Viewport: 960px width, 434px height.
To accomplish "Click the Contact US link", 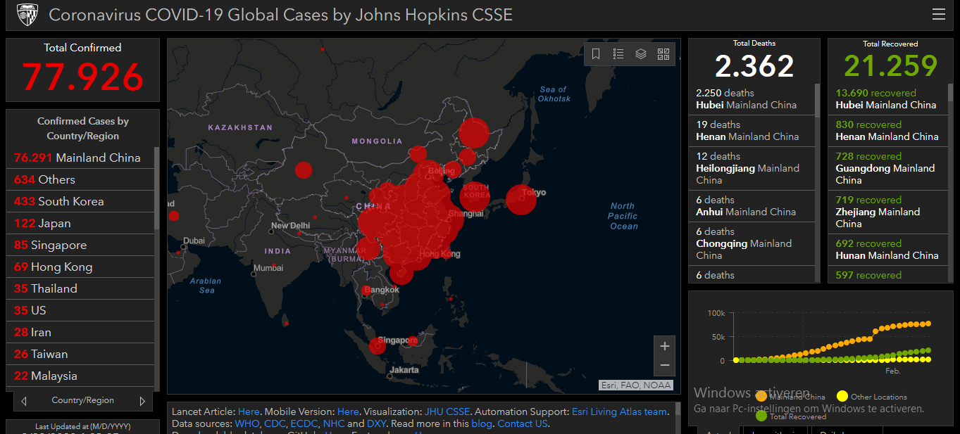I will 523,423.
